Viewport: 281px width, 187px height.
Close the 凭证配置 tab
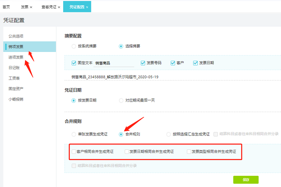(87, 7)
